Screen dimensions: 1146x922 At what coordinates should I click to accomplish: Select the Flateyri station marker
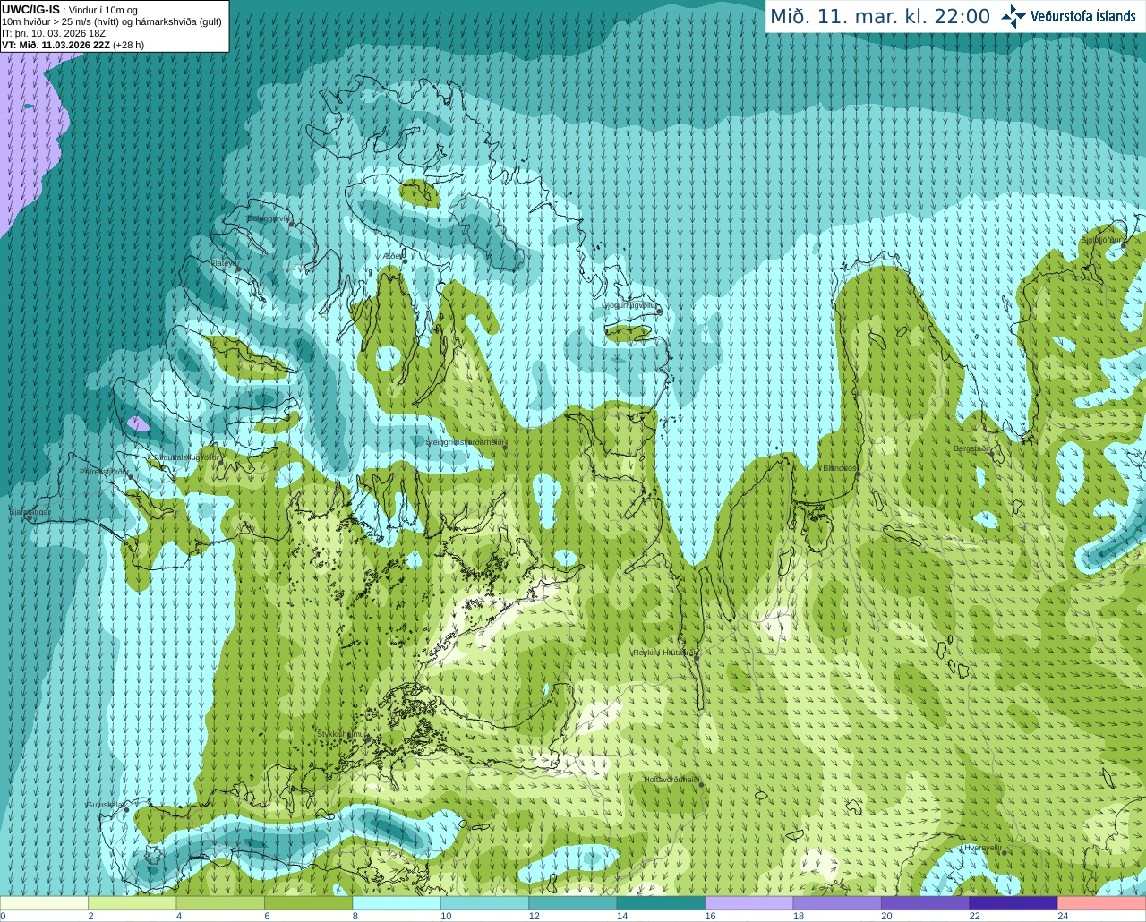(x=238, y=269)
